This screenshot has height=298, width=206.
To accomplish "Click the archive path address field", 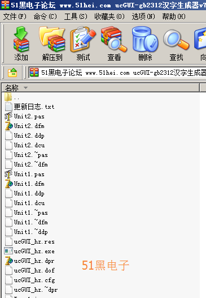I will pos(117,73).
